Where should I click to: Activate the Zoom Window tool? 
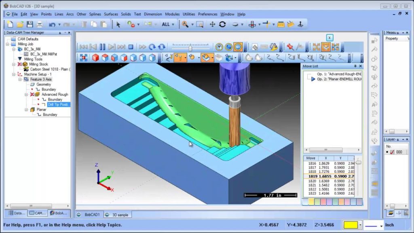pyautogui.click(x=200, y=24)
